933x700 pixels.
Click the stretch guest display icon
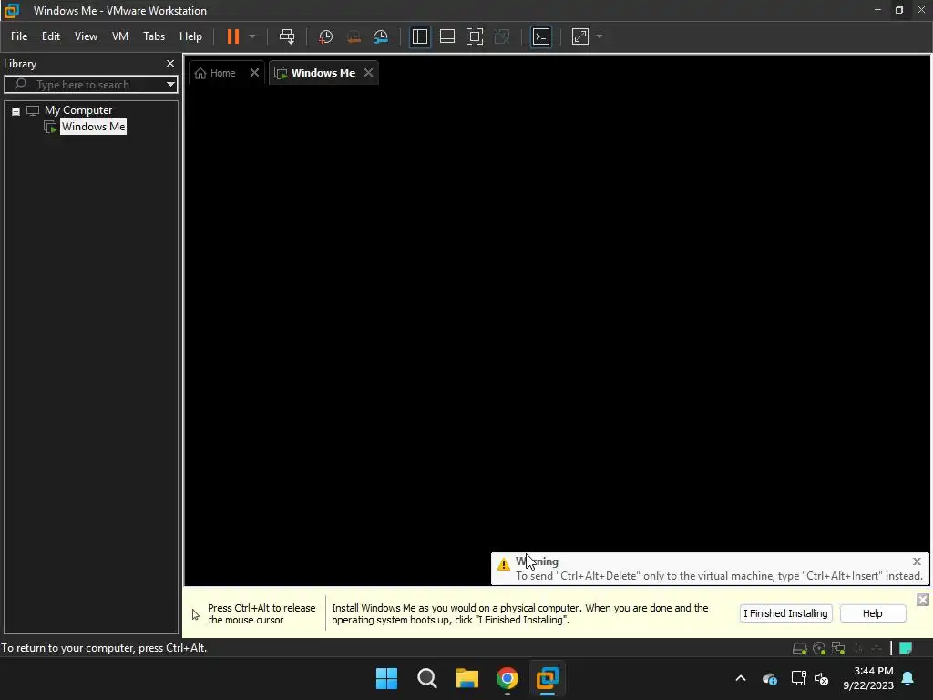580,36
